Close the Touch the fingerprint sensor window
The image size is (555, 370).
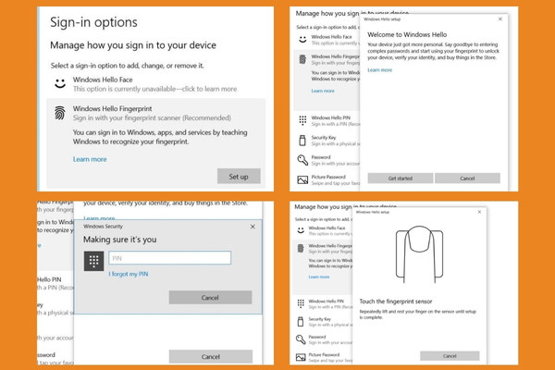click(x=479, y=212)
